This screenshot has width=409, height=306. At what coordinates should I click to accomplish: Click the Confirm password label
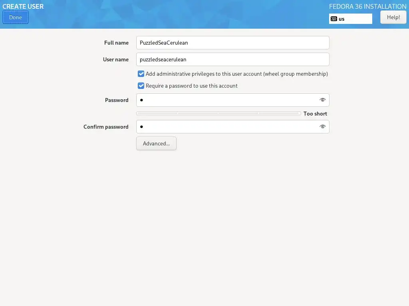(x=106, y=127)
